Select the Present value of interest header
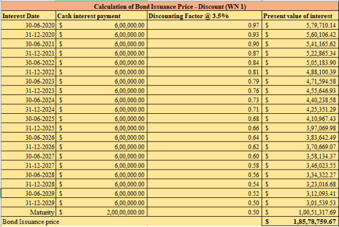Screen dimensions: 339x227 [300, 16]
